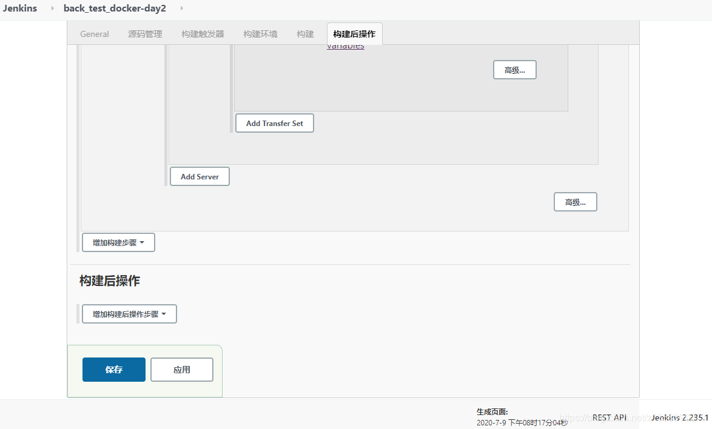Switch to the 源码管理 tab
Screen dimensions: 712x429
coord(145,34)
